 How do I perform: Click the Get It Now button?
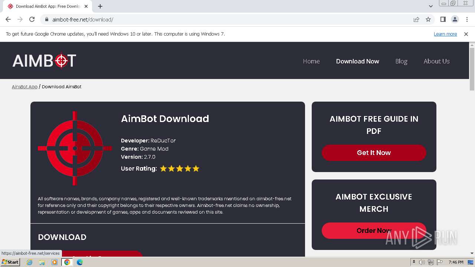(x=374, y=153)
